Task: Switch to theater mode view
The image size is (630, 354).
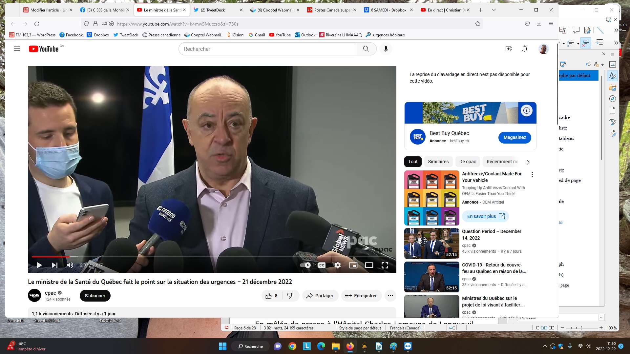Action: point(369,265)
